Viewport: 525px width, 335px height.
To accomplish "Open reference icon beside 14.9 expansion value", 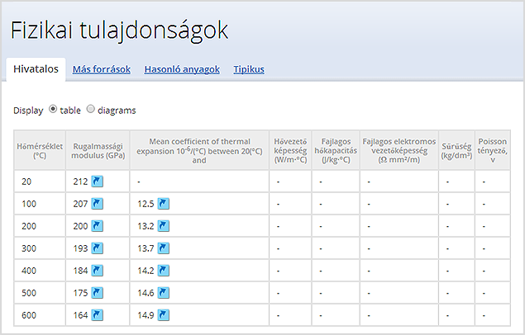I will [164, 315].
